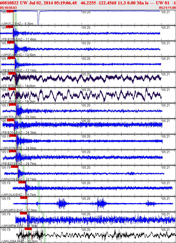
Task: Click the later green band on UW.KOS trace
Action: 24,173
